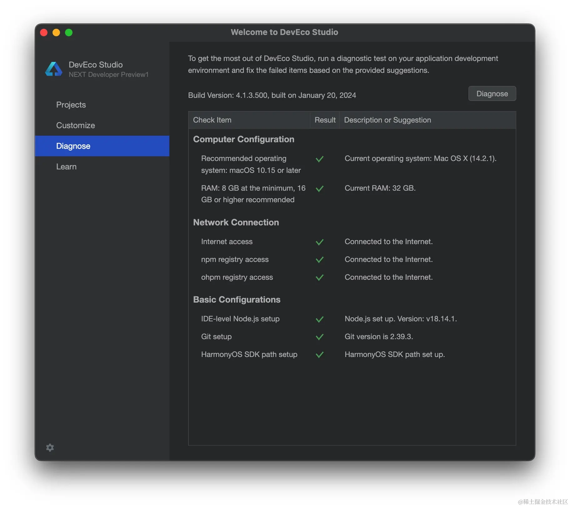
Task: Click the Current operating system description
Action: click(421, 158)
